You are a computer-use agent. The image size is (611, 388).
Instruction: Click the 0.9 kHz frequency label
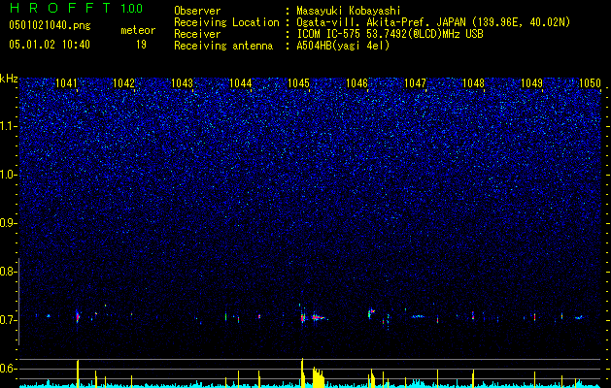8,223
